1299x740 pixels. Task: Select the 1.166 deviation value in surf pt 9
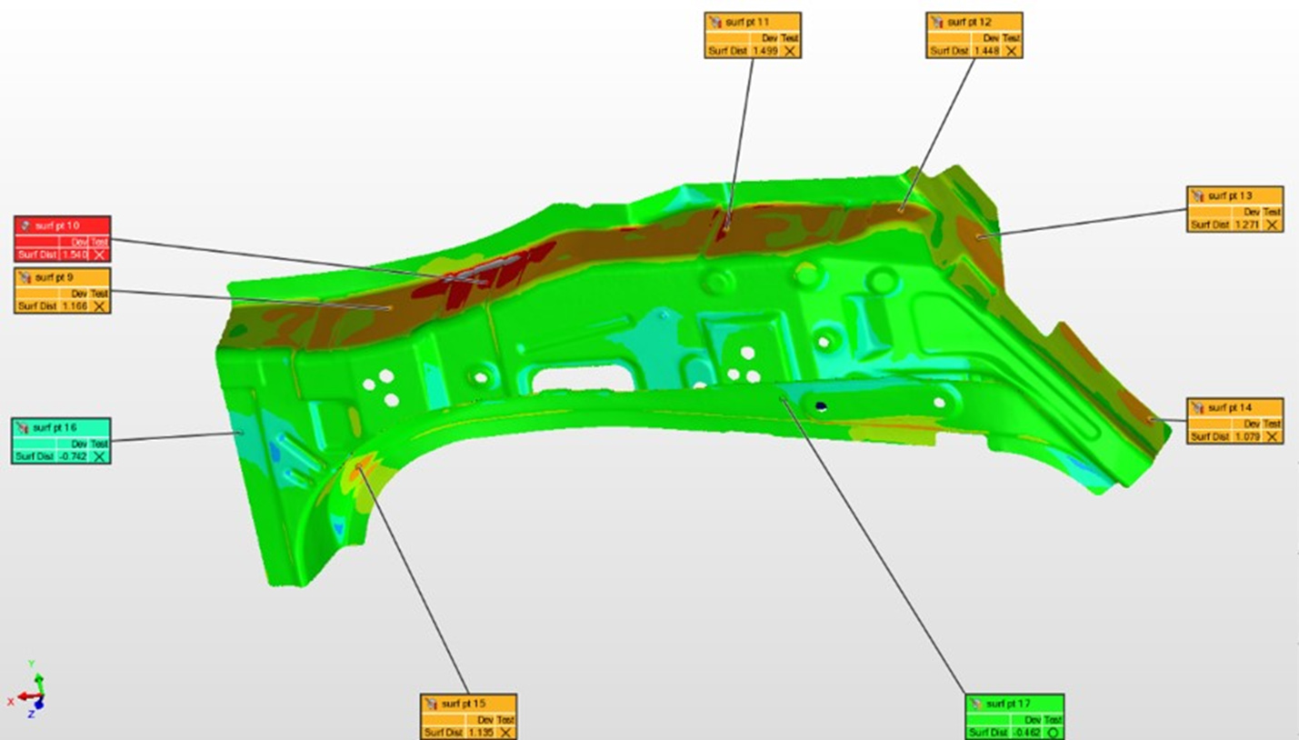pyautogui.click(x=74, y=307)
